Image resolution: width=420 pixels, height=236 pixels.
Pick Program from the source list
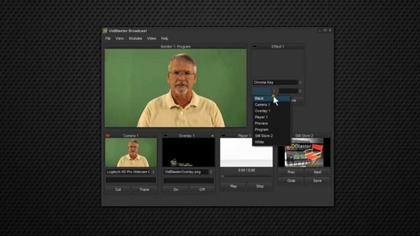click(x=271, y=129)
